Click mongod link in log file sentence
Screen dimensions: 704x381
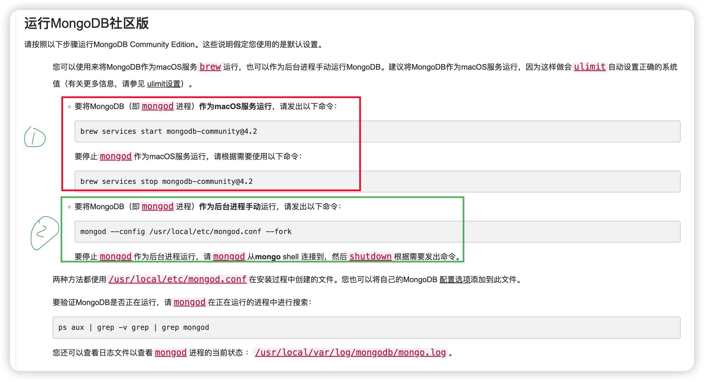(x=171, y=353)
